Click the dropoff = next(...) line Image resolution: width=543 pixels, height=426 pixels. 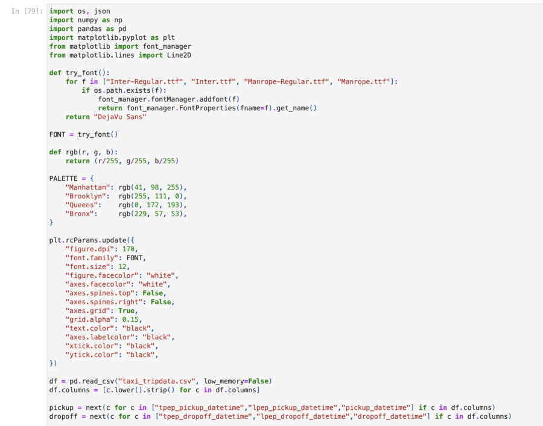(x=280, y=416)
